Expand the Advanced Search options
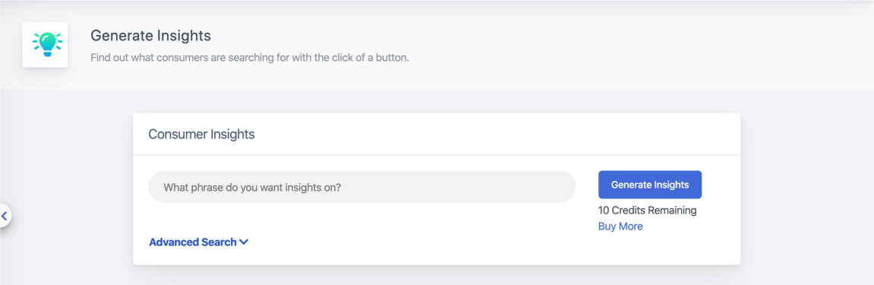 pos(198,242)
